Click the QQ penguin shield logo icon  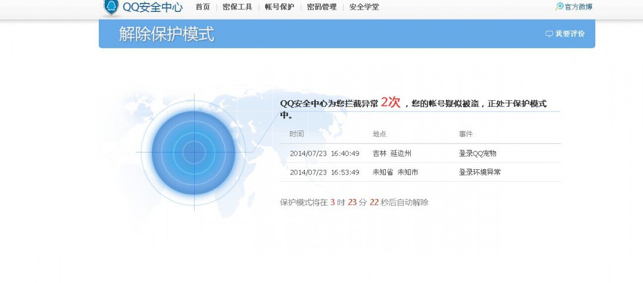[x=111, y=7]
